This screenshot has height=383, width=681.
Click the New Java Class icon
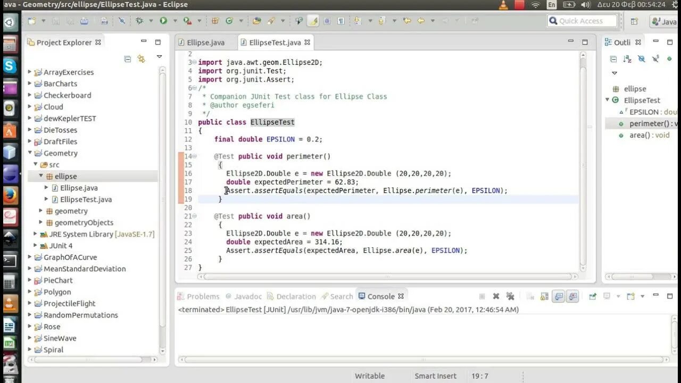pos(229,21)
